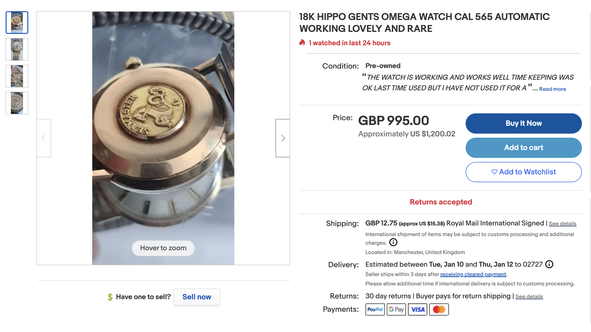Screen dimensions: 591x332
Task: Click the shipping charges info icon
Action: (393, 242)
